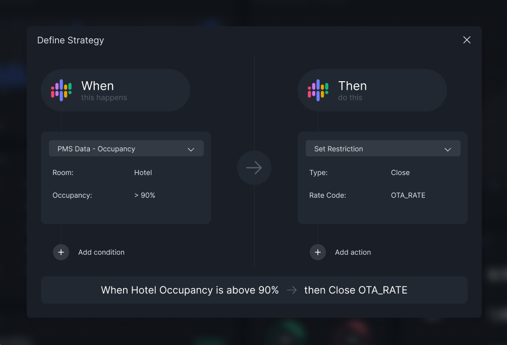The height and width of the screenshot is (345, 507).
Task: Click the small arrow in the summary bar
Action: point(292,290)
